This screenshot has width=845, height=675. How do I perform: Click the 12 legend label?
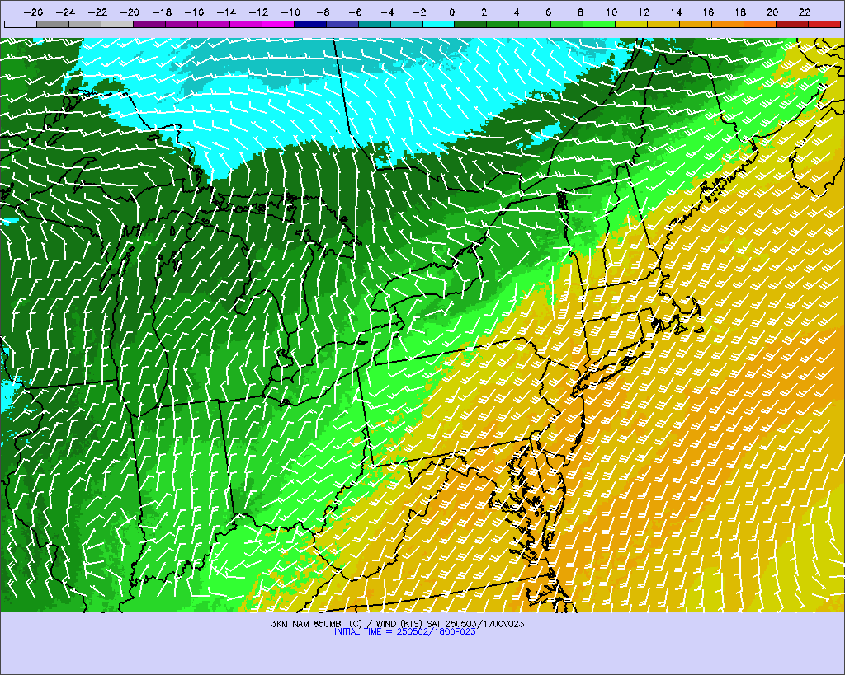click(x=644, y=12)
